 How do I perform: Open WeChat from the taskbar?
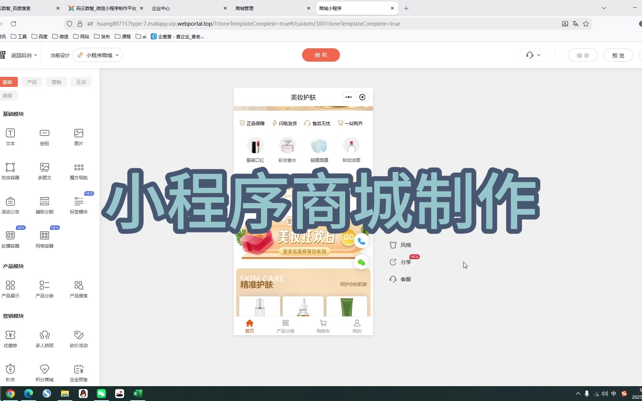(101, 394)
